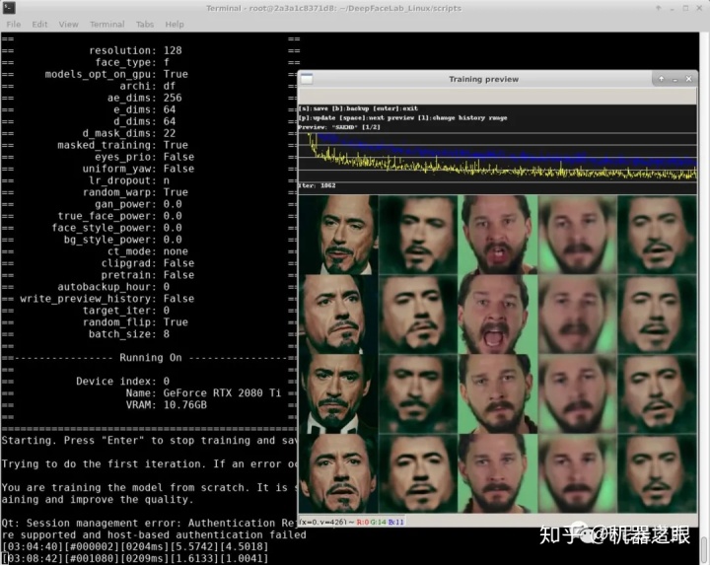Click the "clipgrad: False" line
The image size is (710, 565).
[148, 263]
